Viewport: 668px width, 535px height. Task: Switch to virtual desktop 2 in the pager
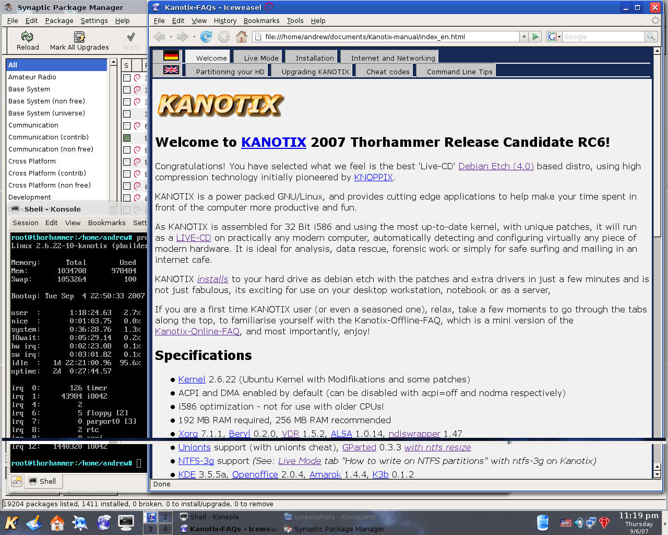pos(165,517)
